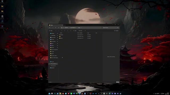Launch Brave browser from the taskbar
Image resolution: width=170 pixels, height=95 pixels.
coord(63,94)
